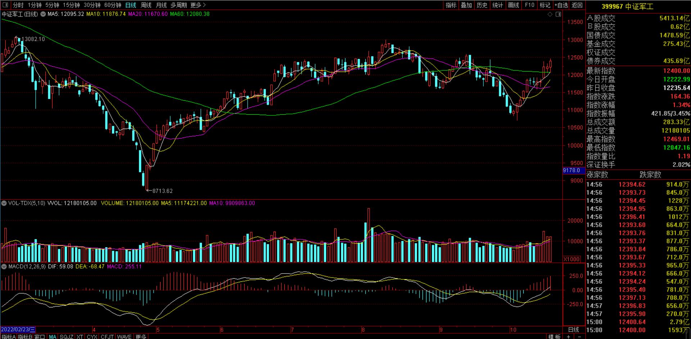
Task: Switch to 月线 monthly chart
Action: pyautogui.click(x=161, y=5)
